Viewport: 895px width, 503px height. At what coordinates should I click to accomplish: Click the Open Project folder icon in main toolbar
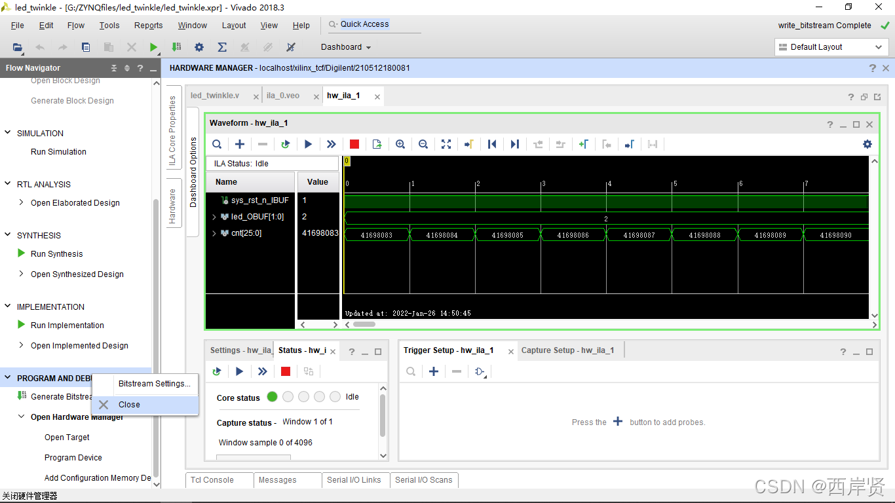pyautogui.click(x=18, y=47)
